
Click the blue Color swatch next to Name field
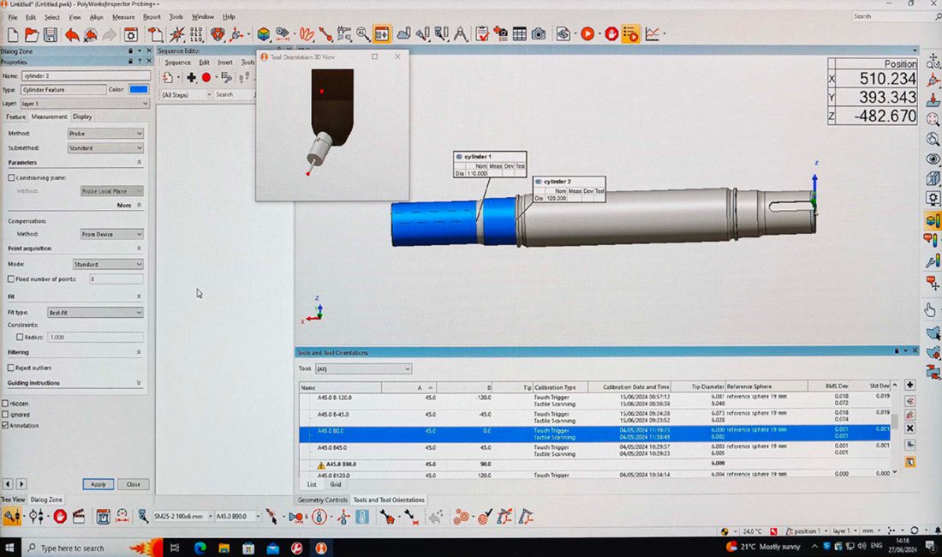pos(137,89)
